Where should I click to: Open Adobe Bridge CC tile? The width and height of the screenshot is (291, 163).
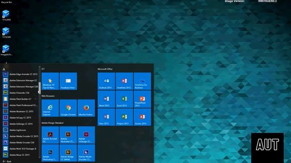point(68,153)
